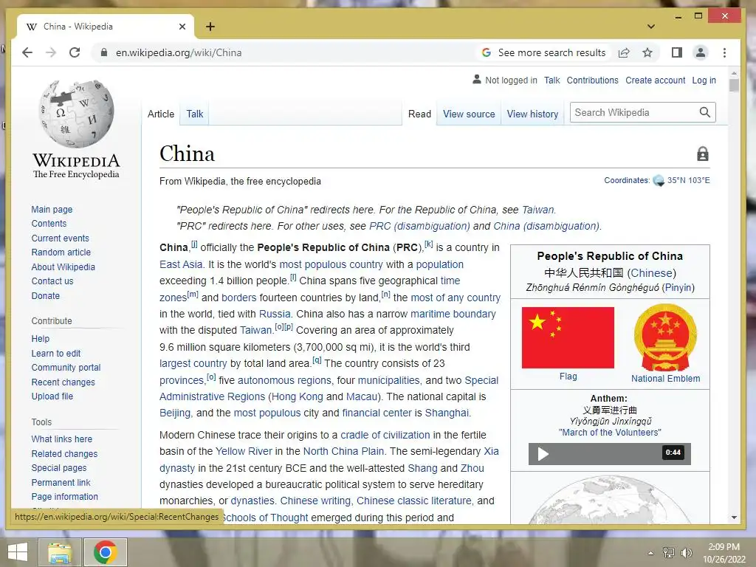
Task: Click the page protection padlock icon
Action: tap(703, 154)
